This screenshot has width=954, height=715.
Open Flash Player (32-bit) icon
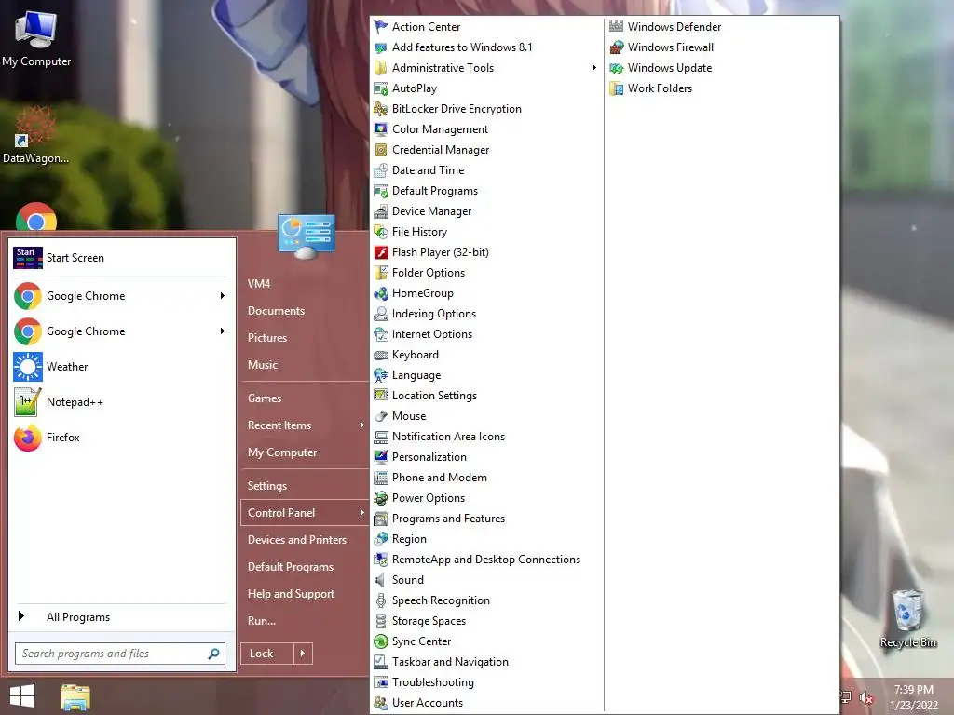coord(381,252)
